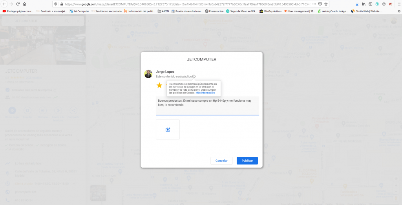Cancel the review with Cancelar

(221, 161)
